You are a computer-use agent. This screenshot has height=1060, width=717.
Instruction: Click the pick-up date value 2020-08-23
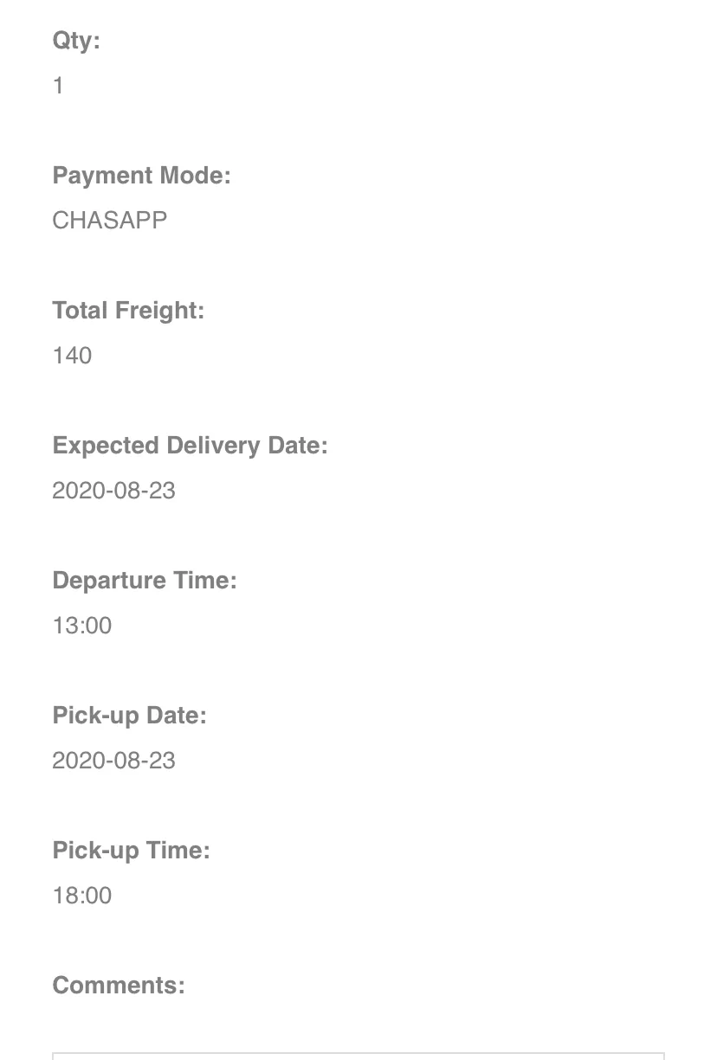coord(113,761)
